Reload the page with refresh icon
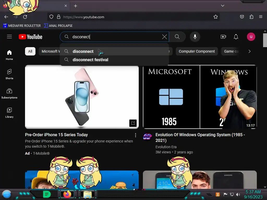The width and height of the screenshot is (267, 200). pyautogui.click(x=25, y=17)
